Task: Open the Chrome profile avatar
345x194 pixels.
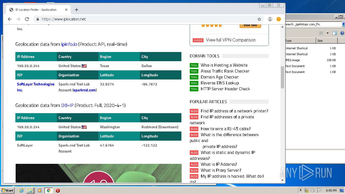Action: click(x=270, y=19)
